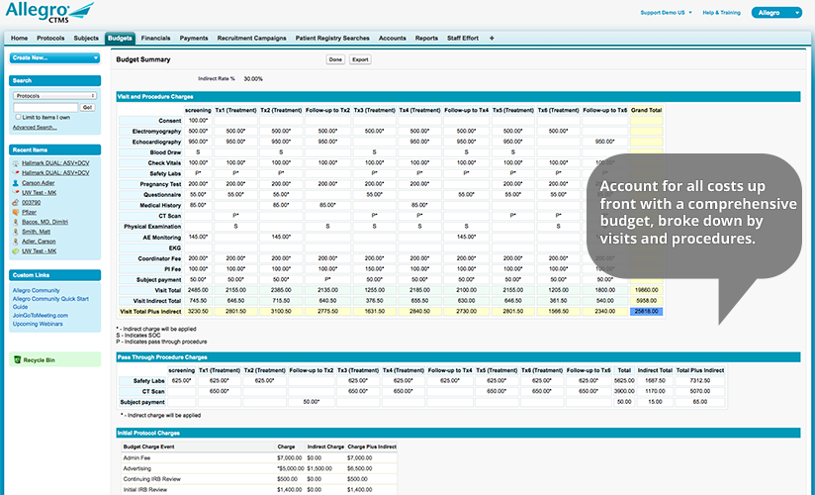Open Smith, Matt recent item

(36, 232)
